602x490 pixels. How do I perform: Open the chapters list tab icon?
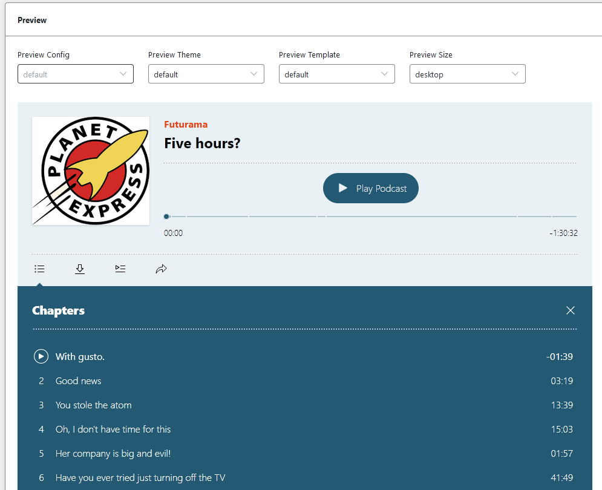39,269
